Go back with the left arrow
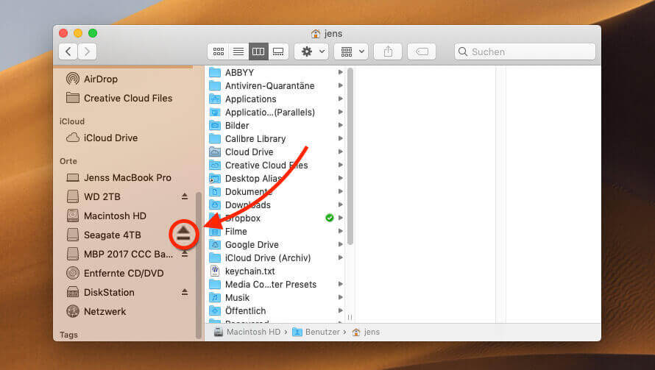The height and width of the screenshot is (370, 655). 68,51
